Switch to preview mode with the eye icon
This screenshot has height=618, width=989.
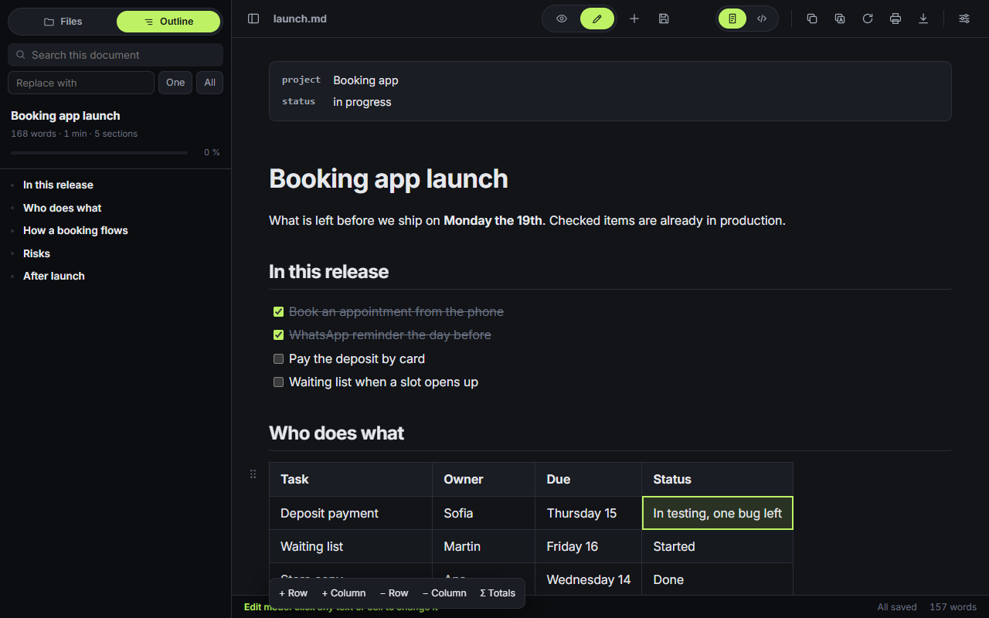(562, 19)
